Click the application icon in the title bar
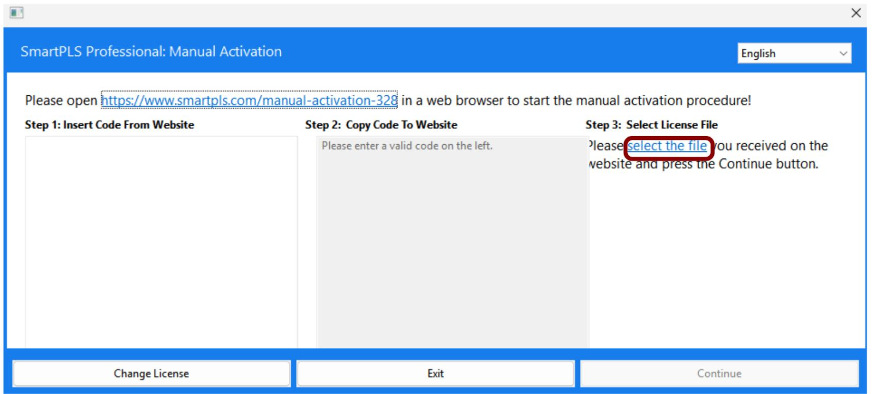This screenshot has height=394, width=872. pos(16,13)
